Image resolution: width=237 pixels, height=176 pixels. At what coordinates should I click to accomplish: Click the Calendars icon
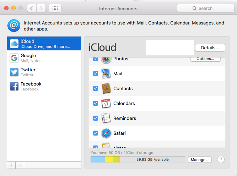coord(106,103)
